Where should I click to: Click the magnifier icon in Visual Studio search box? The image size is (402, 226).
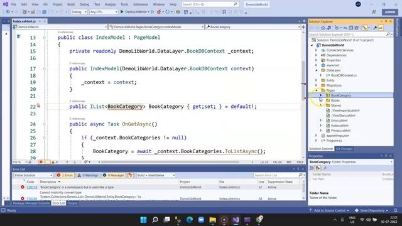point(236,4)
